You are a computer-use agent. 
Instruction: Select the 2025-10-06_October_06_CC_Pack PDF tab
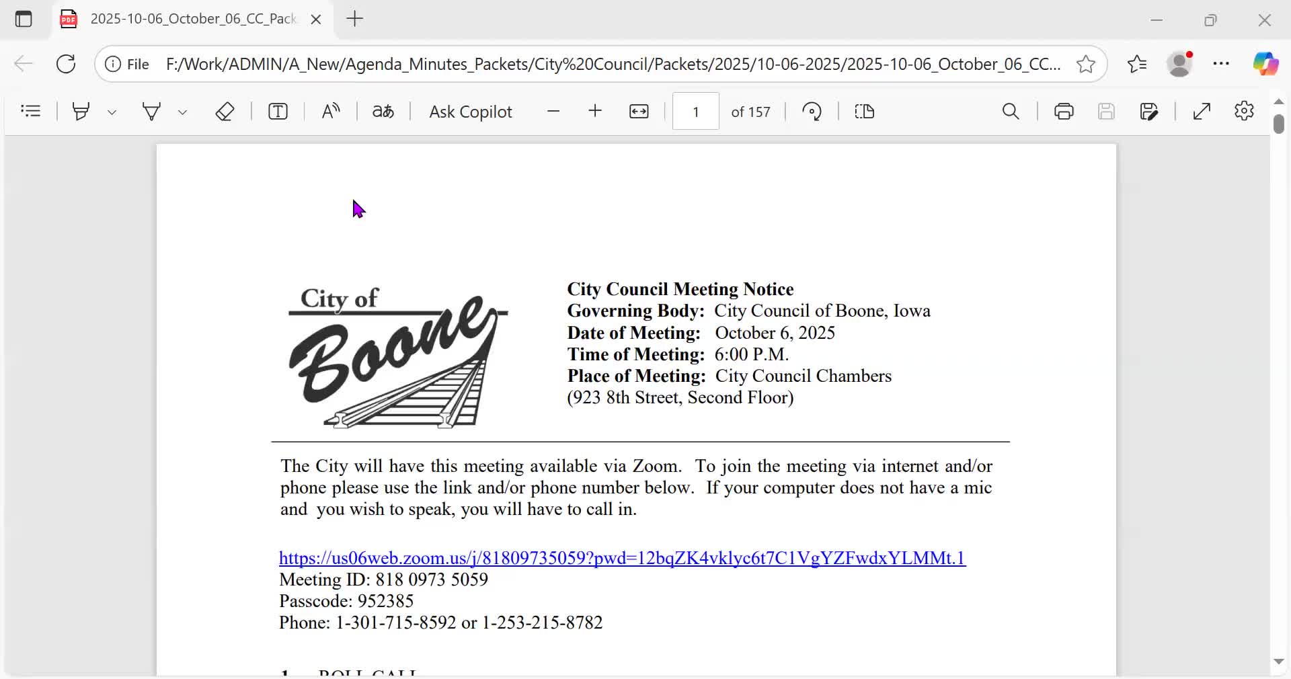tap(193, 19)
